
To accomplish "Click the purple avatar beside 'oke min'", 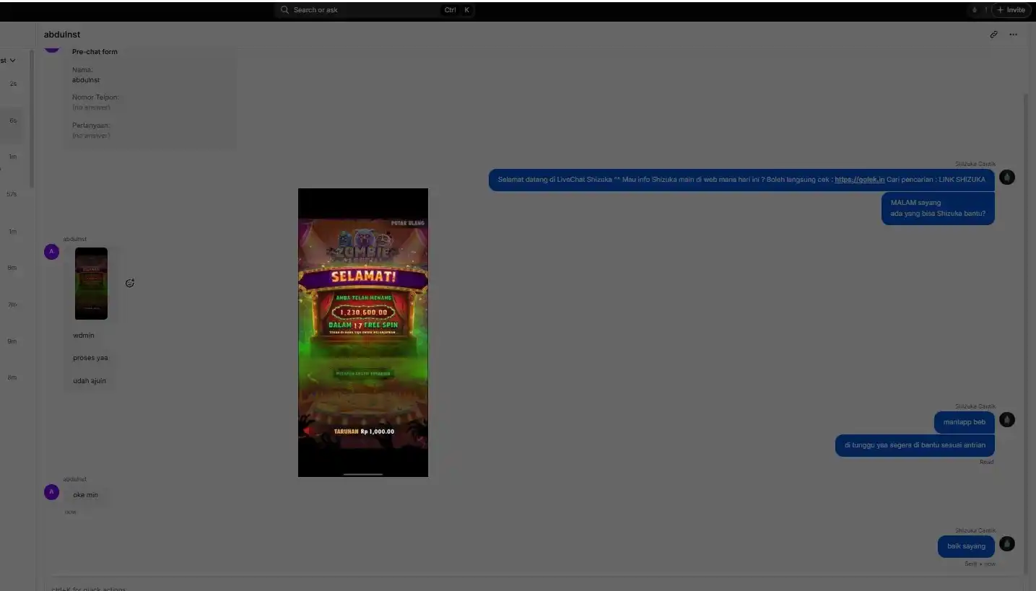I will click(51, 492).
